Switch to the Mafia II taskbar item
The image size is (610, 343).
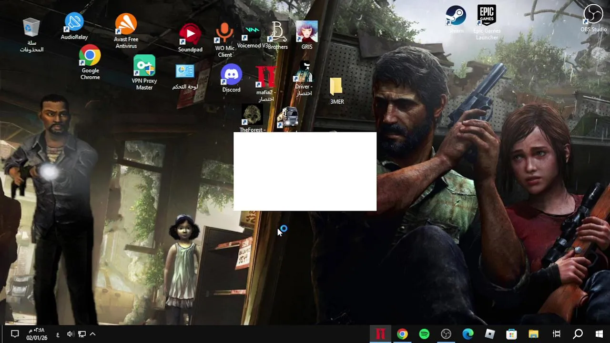tap(380, 334)
